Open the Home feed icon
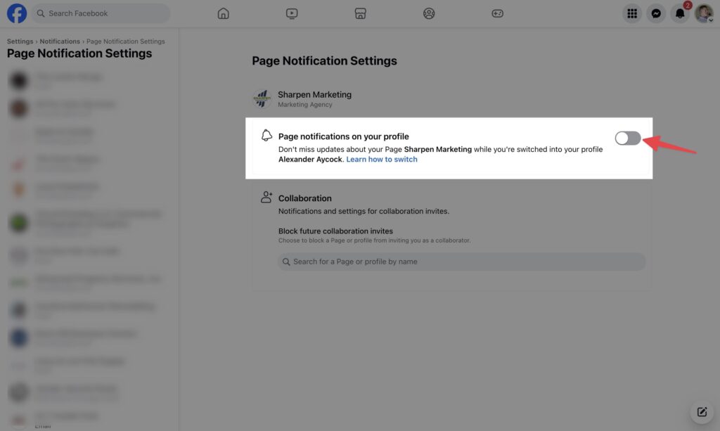720x431 pixels. pyautogui.click(x=223, y=13)
